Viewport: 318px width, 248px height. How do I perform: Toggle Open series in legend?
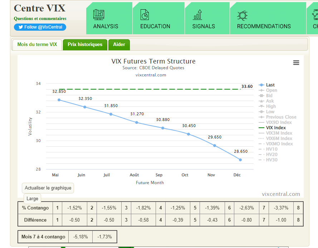point(268,90)
